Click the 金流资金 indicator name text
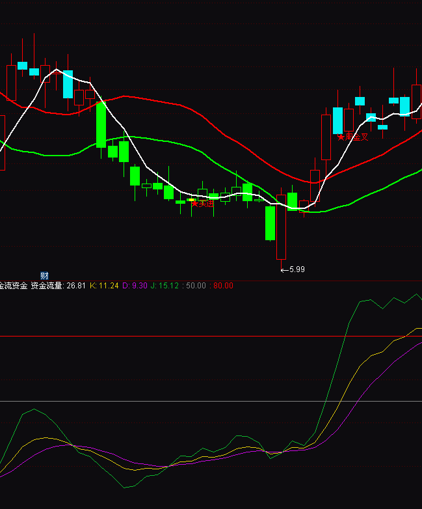Screen dimensions: 422x509 pyautogui.click(x=13, y=286)
